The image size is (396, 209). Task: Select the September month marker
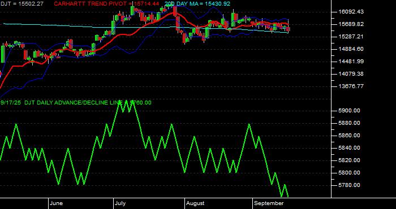tap(269, 203)
